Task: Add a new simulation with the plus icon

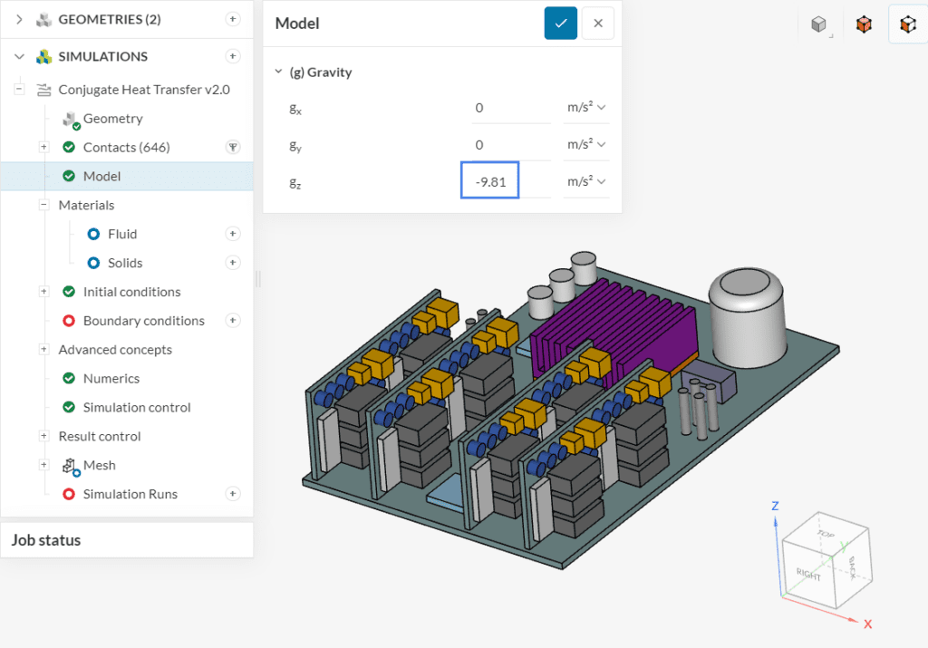Action: [233, 56]
